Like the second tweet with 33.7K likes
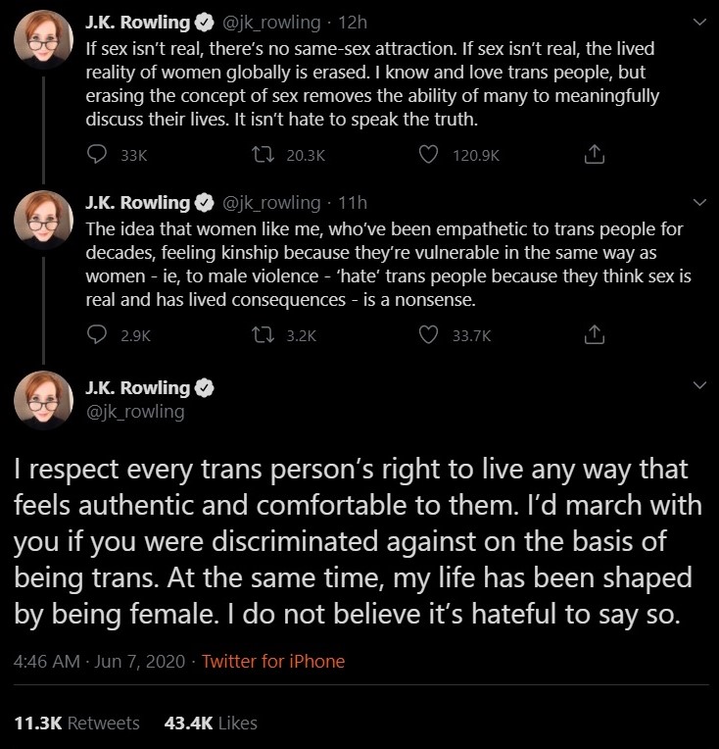Viewport: 719px width, 749px height. pyautogui.click(x=427, y=335)
